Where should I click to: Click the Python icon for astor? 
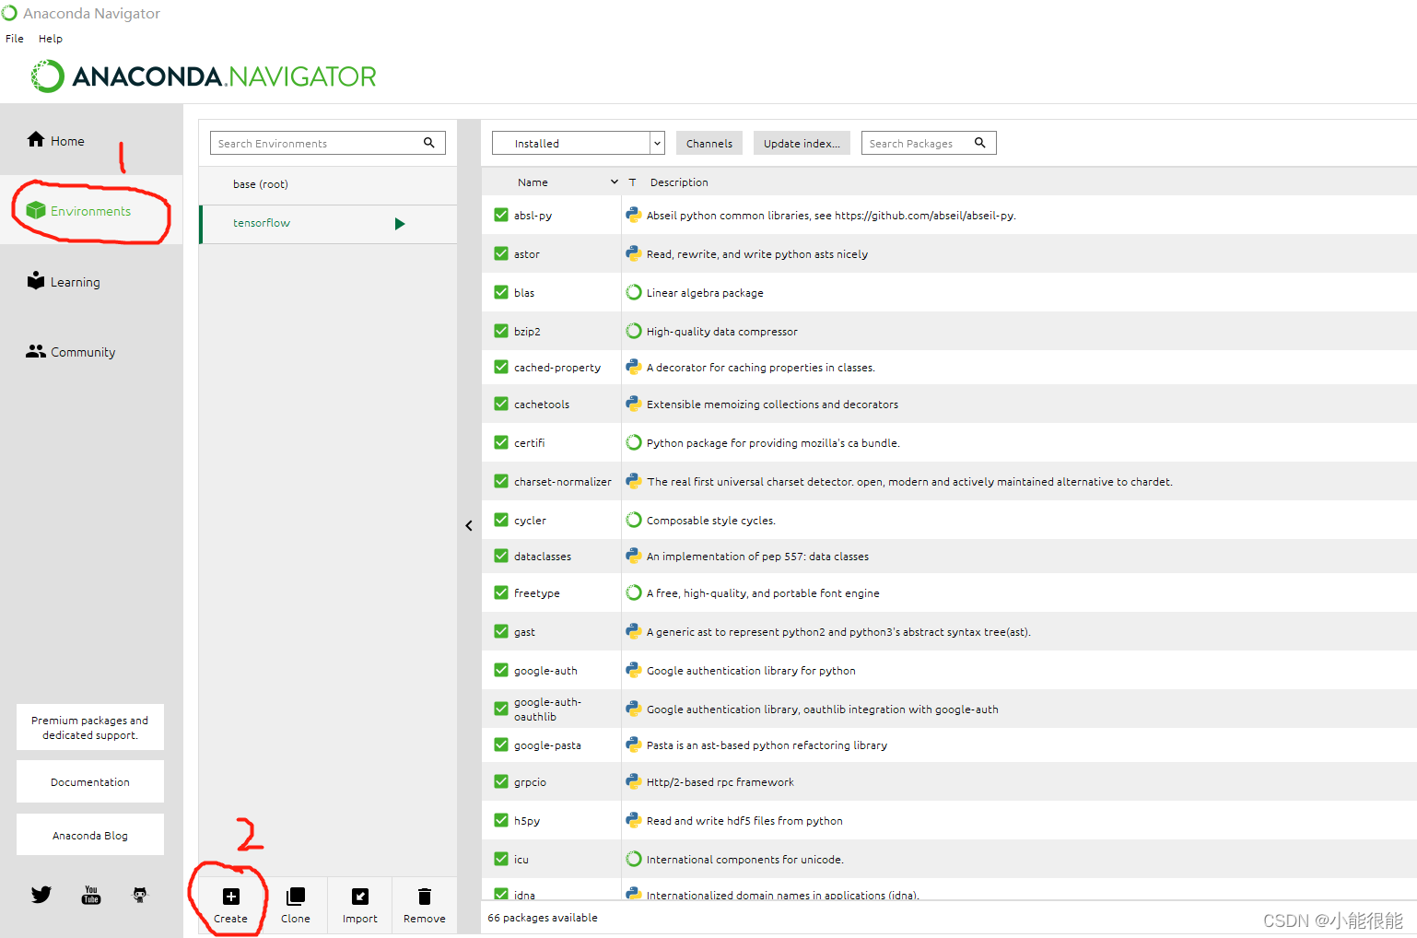coord(634,253)
